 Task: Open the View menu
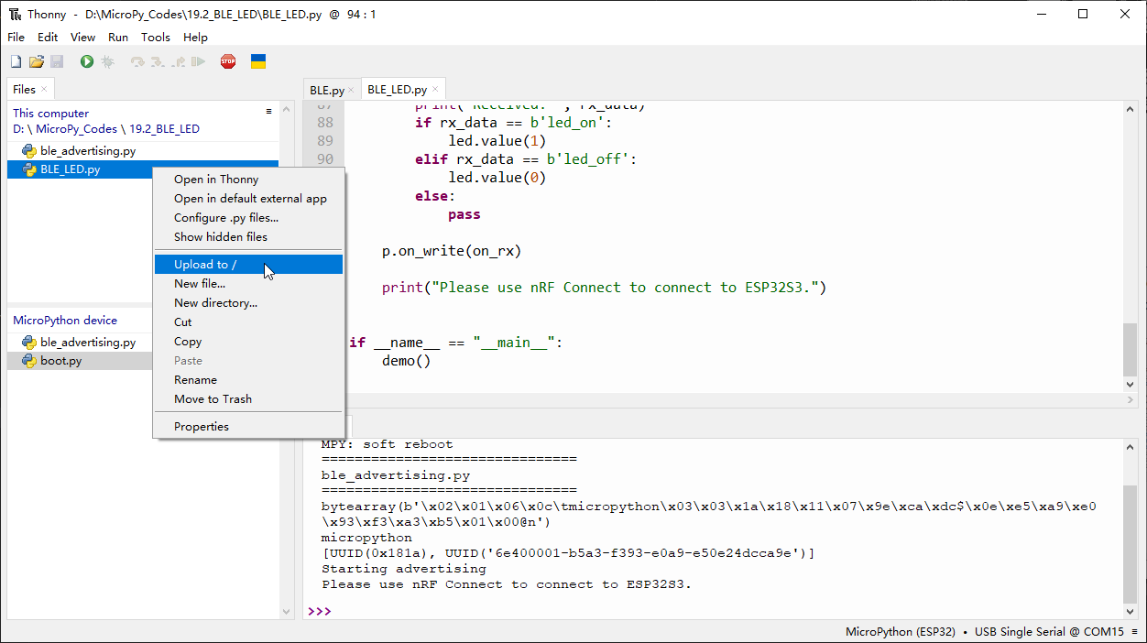tap(82, 38)
